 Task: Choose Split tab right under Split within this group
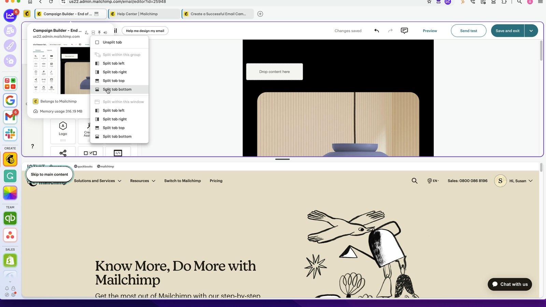119,72
